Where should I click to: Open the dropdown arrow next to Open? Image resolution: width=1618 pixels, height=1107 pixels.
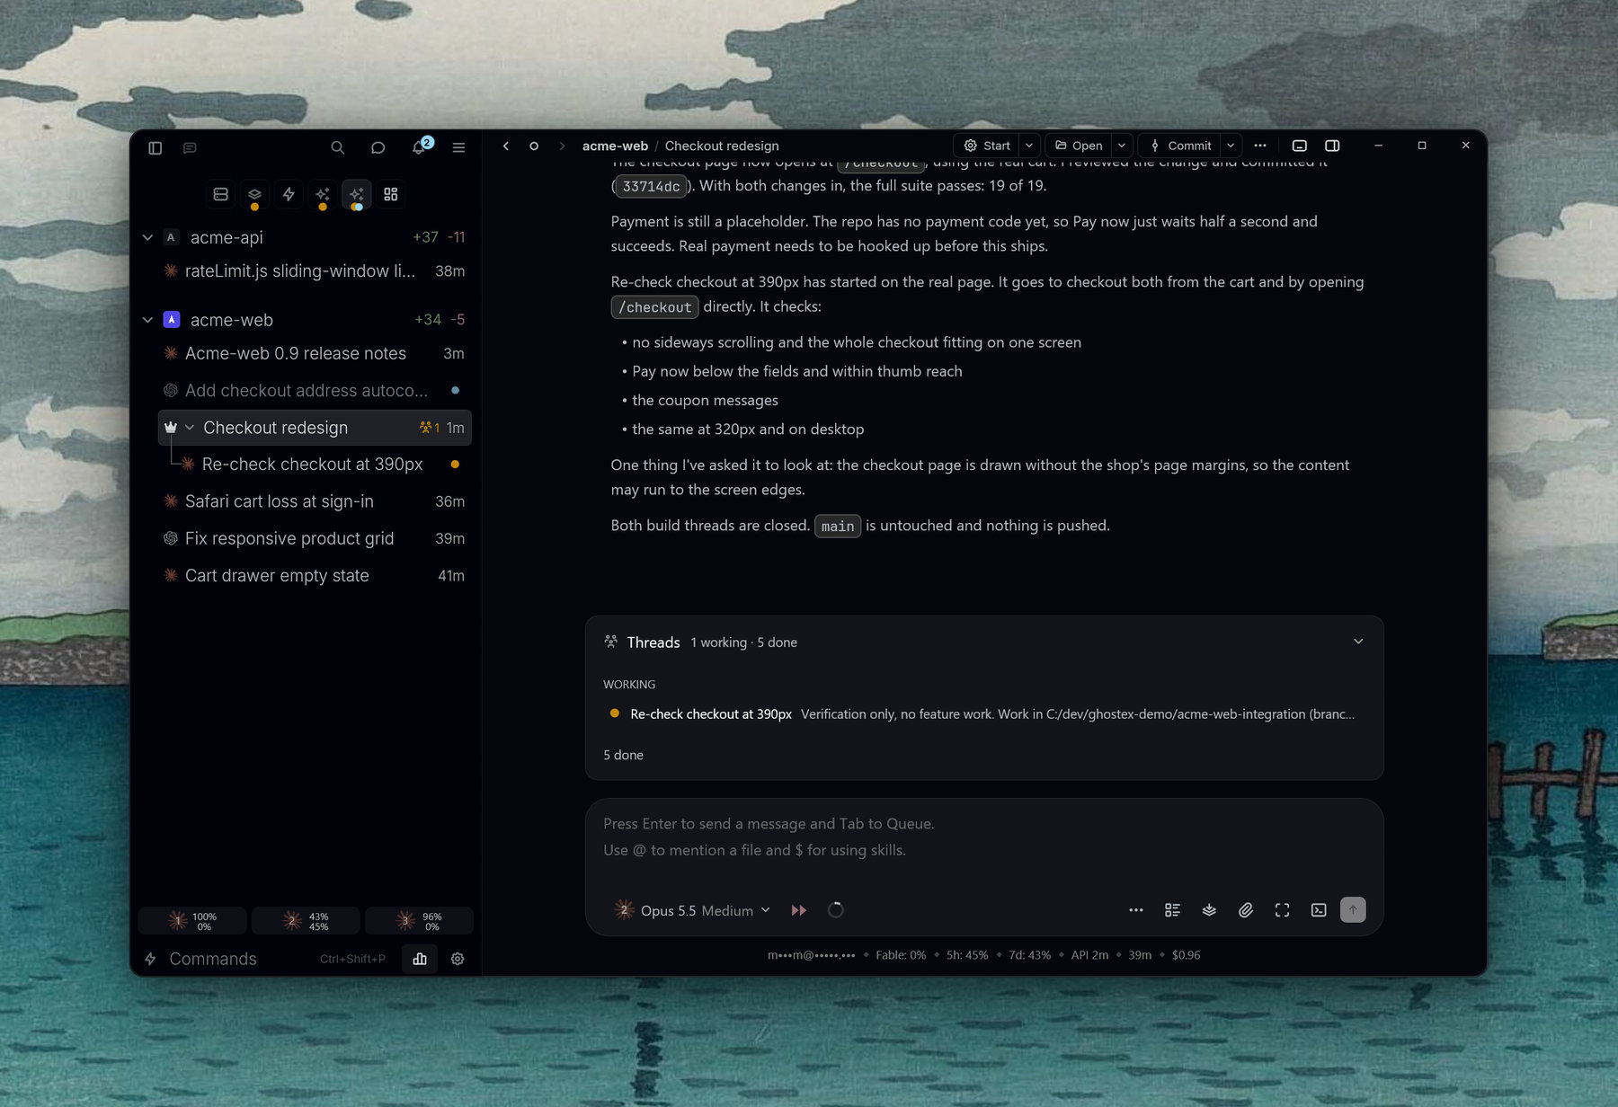1122,146
